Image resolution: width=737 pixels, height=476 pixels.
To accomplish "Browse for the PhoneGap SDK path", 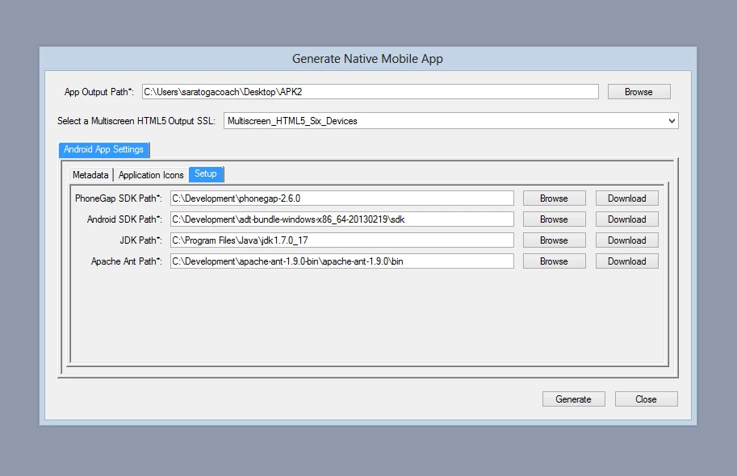I will pyautogui.click(x=554, y=198).
